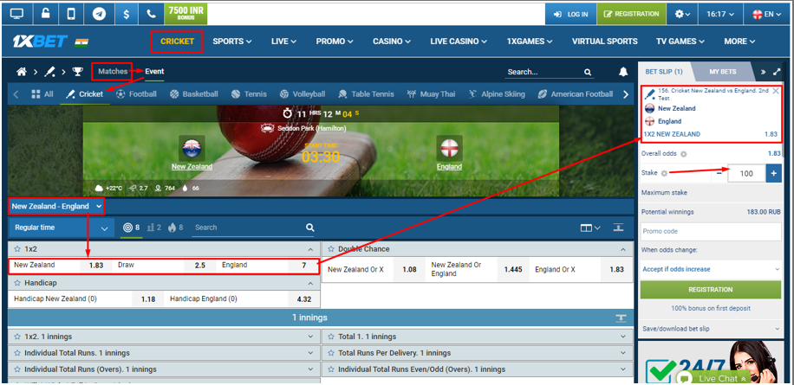The width and height of the screenshot is (794, 385).
Task: Select the Table Tennis sport filter
Action: click(x=366, y=94)
